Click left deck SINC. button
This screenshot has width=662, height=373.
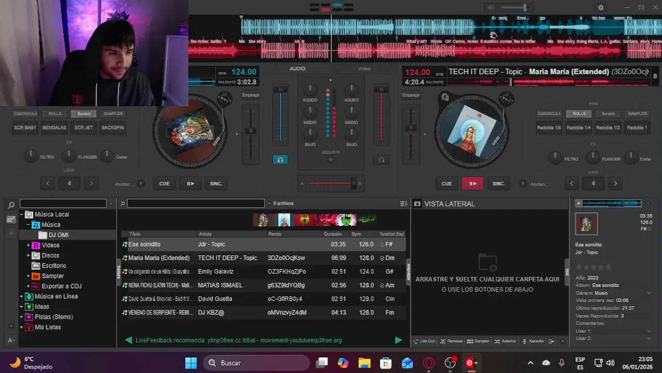click(x=216, y=183)
